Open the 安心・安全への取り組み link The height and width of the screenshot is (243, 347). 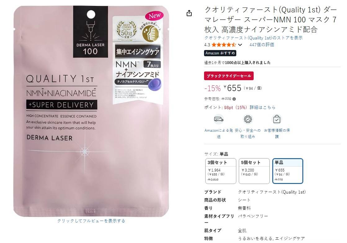click(x=248, y=134)
